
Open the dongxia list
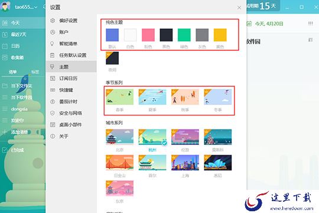[22, 109]
